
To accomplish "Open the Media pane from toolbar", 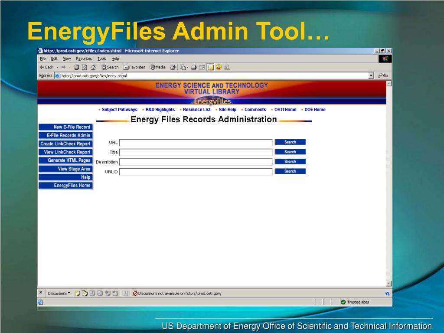I will click(x=158, y=67).
